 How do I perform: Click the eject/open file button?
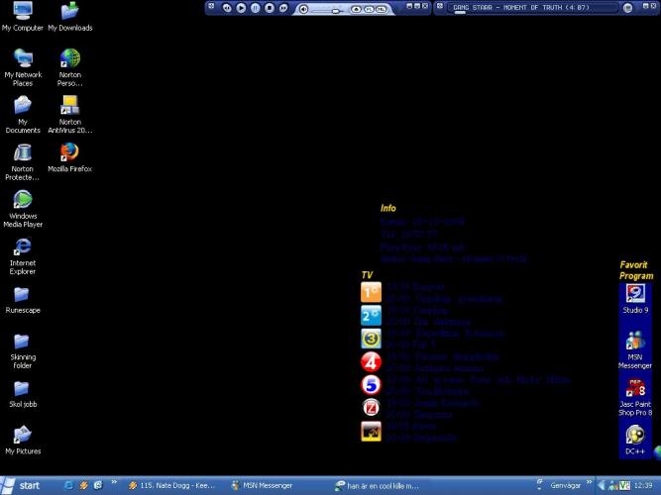[356, 9]
